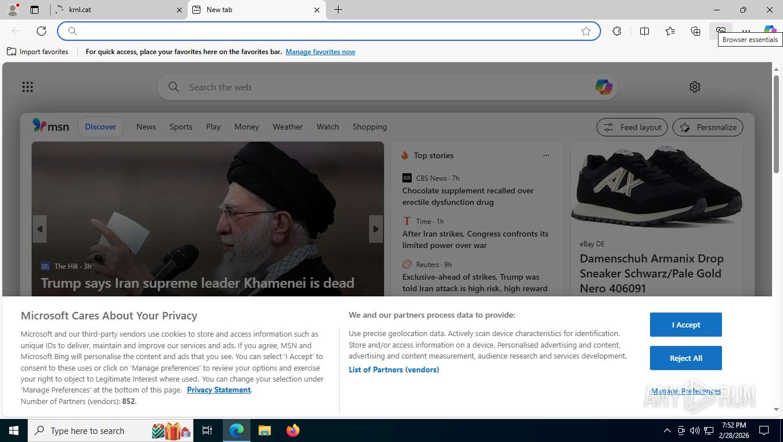Viewport: 783px width, 442px height.
Task: Open the tab actions menu icon
Action: click(x=35, y=10)
